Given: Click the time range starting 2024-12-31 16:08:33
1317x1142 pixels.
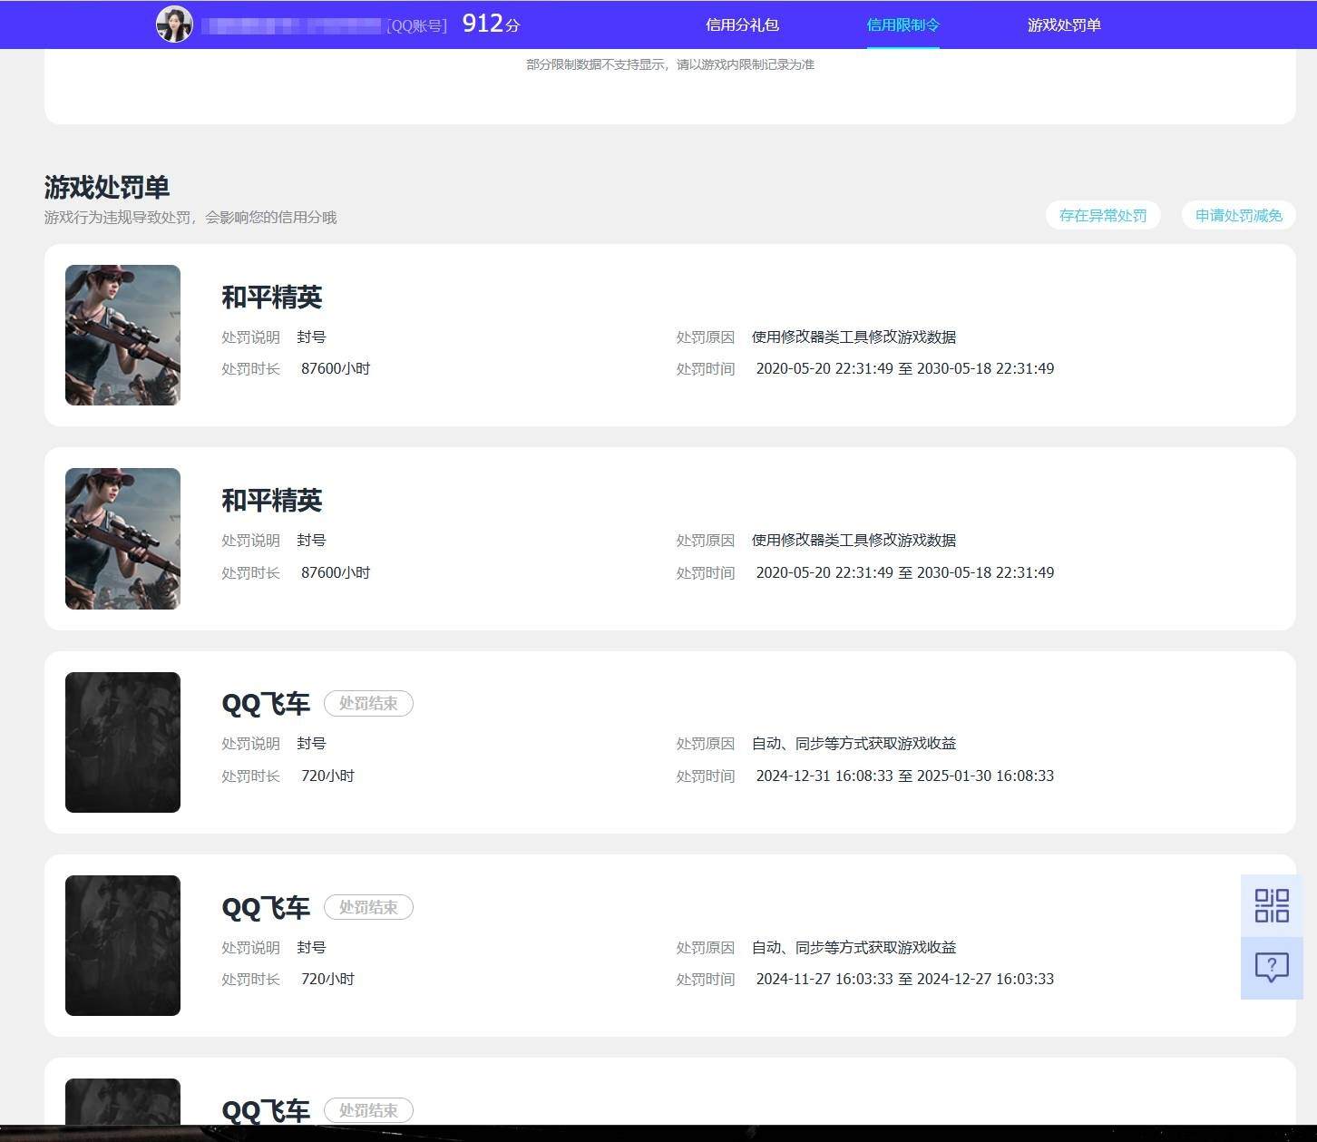Looking at the screenshot, I should point(904,776).
